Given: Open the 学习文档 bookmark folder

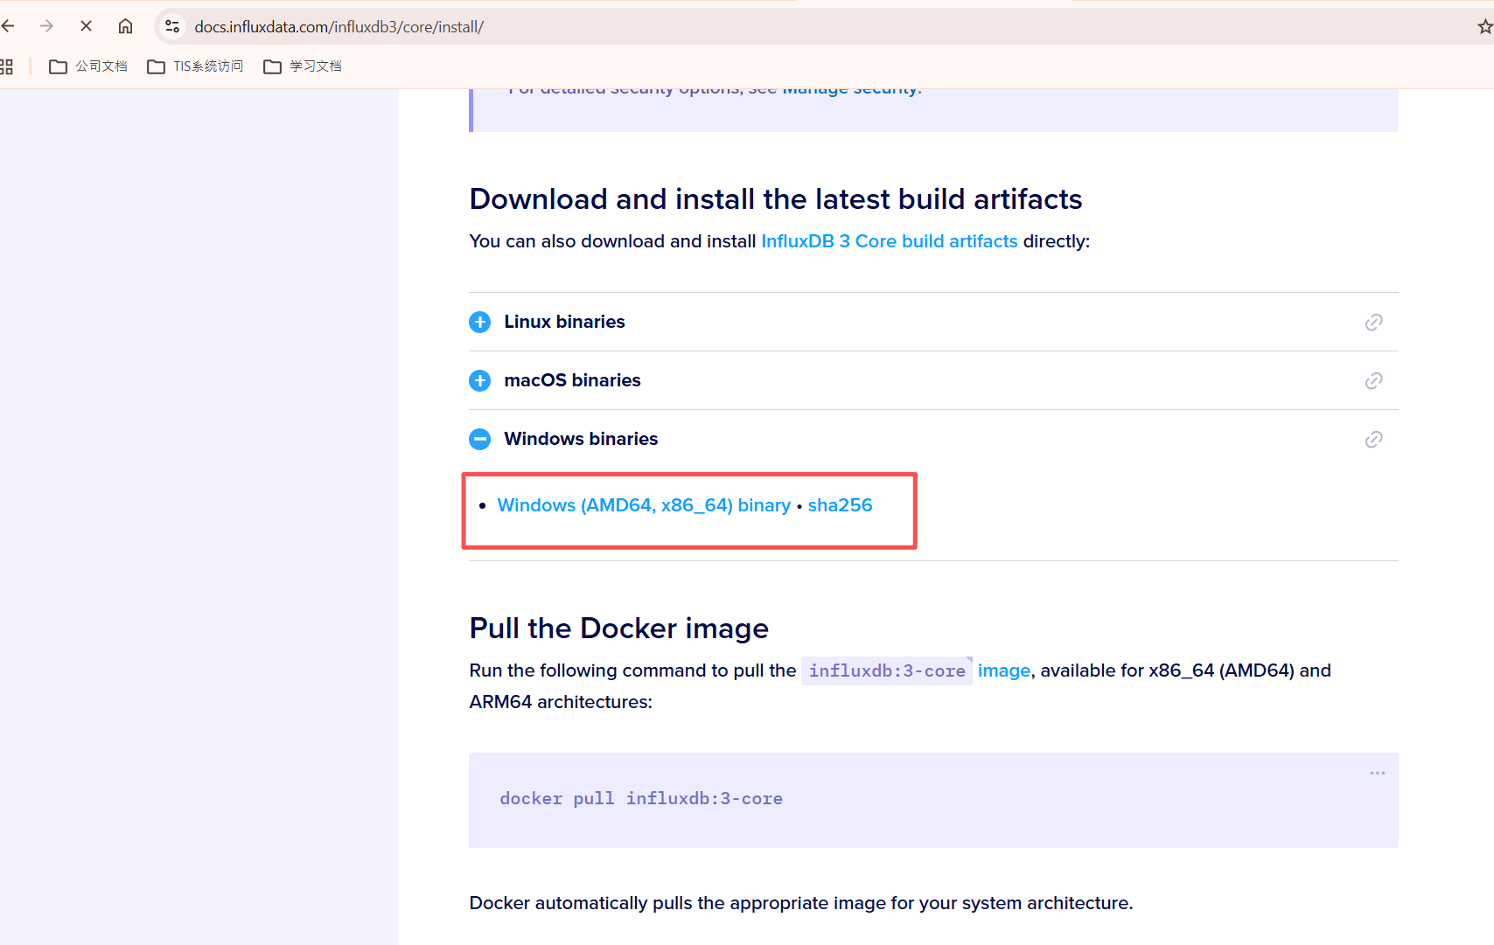Looking at the screenshot, I should tap(303, 66).
